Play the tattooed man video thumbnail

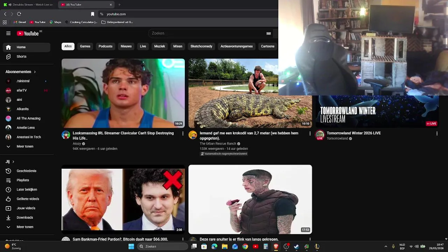point(250,199)
